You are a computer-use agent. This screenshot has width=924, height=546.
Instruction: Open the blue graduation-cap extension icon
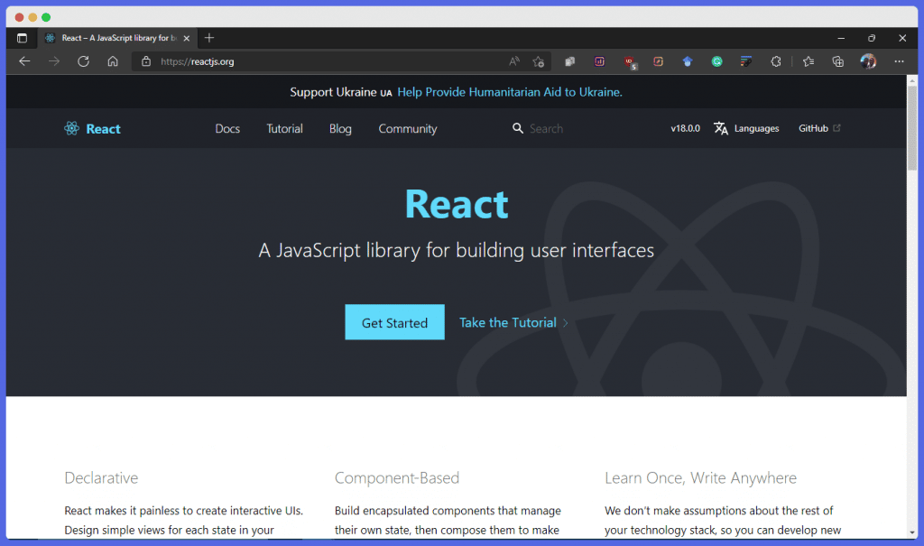[x=687, y=61]
